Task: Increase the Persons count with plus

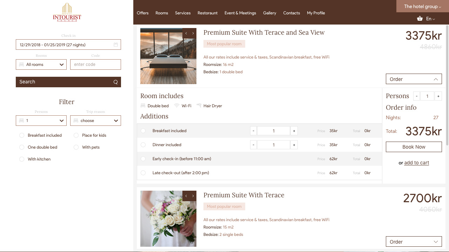Action: click(438, 96)
